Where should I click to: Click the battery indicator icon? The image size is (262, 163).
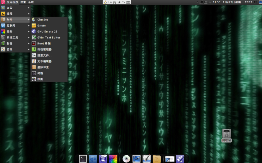[x=206, y=2]
